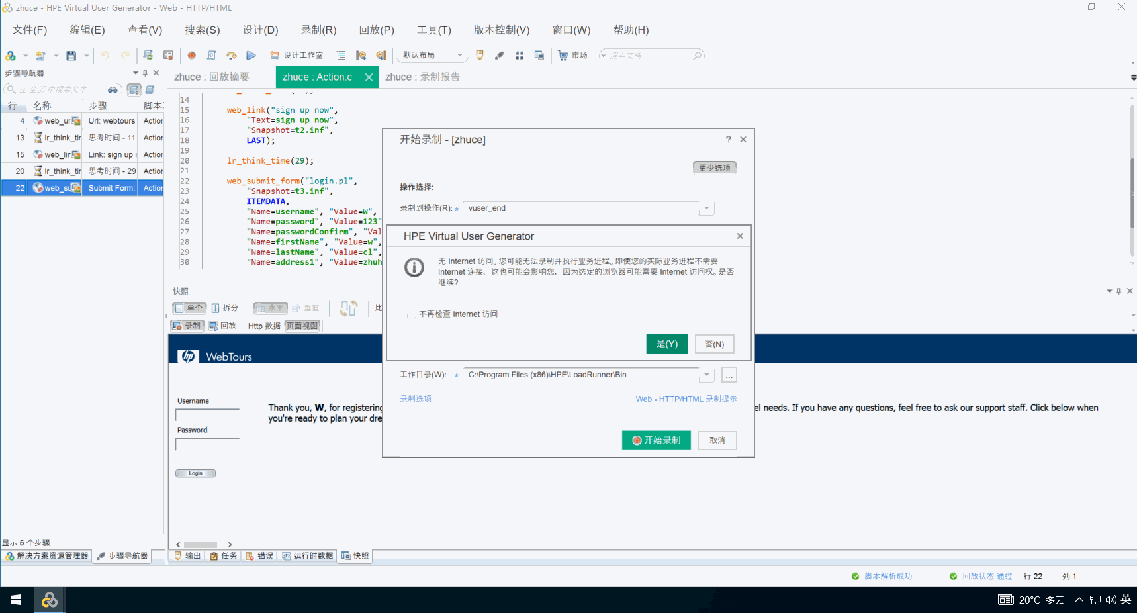
Task: Click the blue replay play icon
Action: (251, 56)
